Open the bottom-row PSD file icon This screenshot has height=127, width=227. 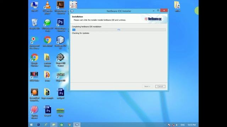tap(48, 111)
